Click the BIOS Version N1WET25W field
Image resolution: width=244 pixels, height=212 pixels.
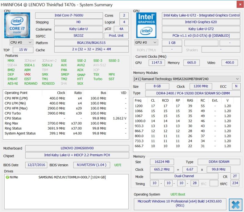pos(91,165)
